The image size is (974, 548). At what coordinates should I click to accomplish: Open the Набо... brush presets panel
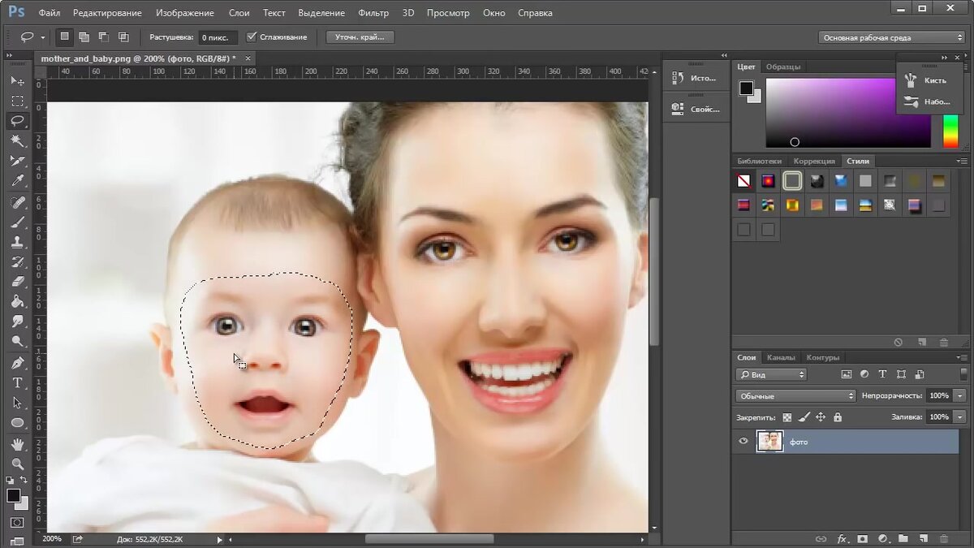(x=928, y=101)
